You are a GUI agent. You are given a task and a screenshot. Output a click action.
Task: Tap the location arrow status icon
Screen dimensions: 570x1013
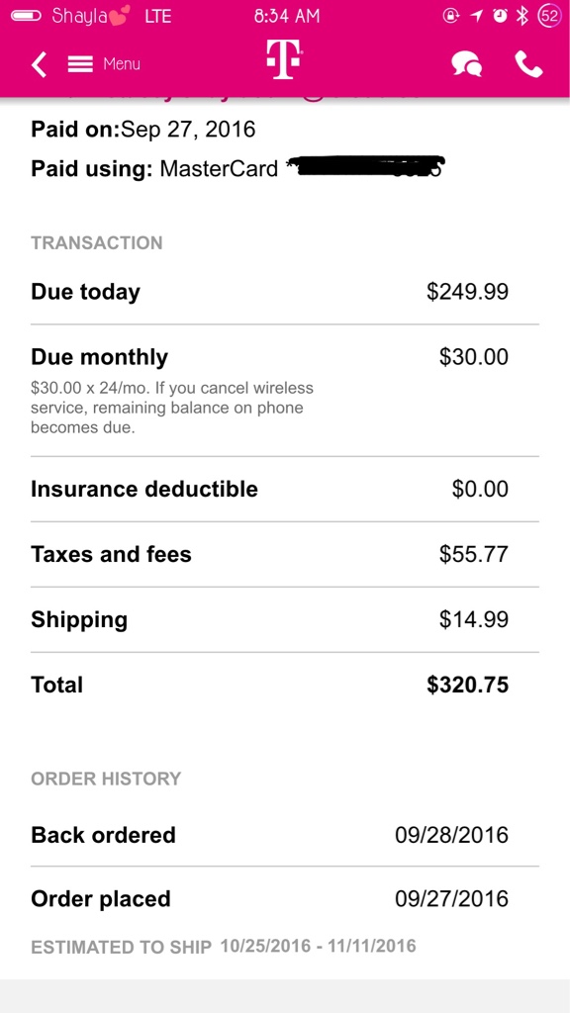point(477,16)
